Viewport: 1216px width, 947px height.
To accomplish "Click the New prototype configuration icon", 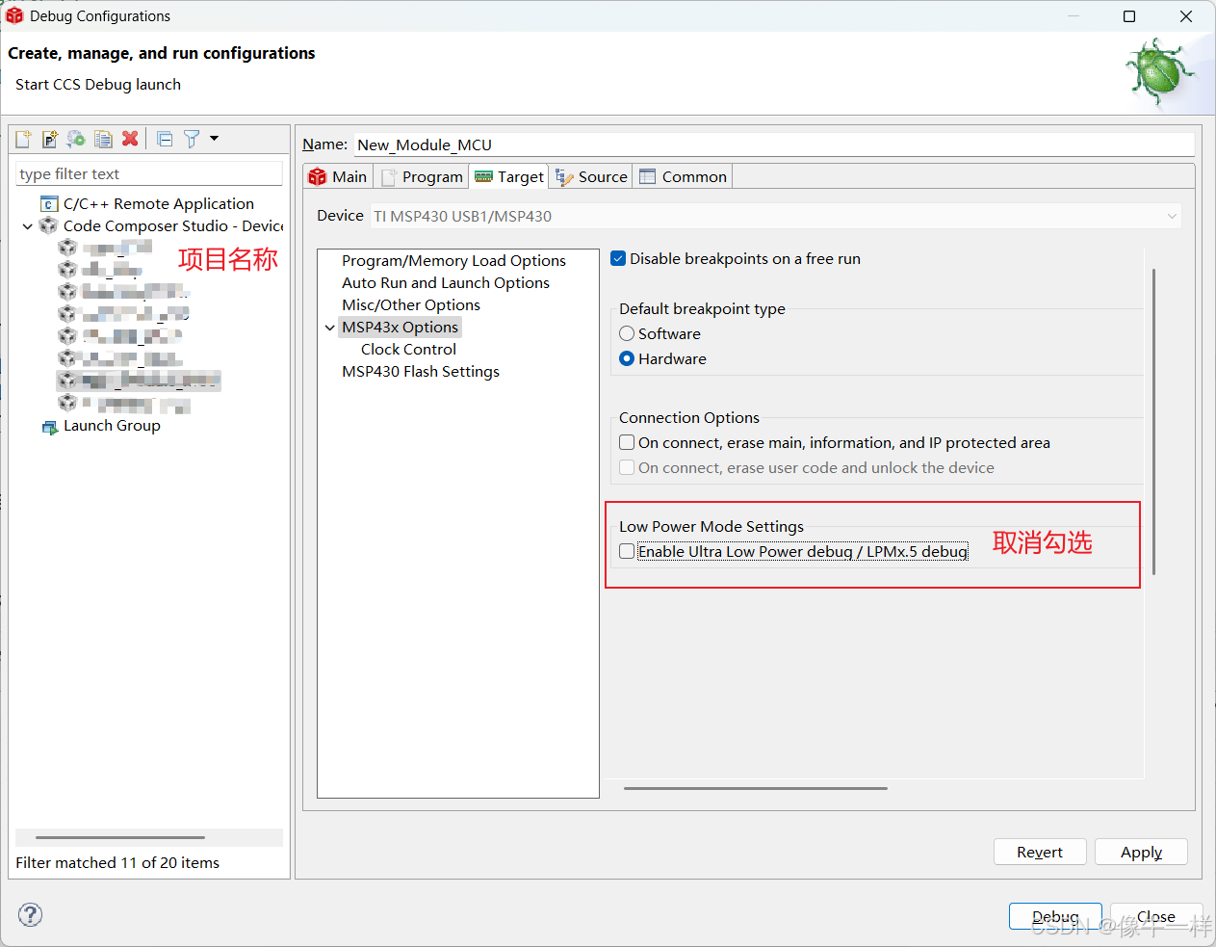I will point(50,139).
